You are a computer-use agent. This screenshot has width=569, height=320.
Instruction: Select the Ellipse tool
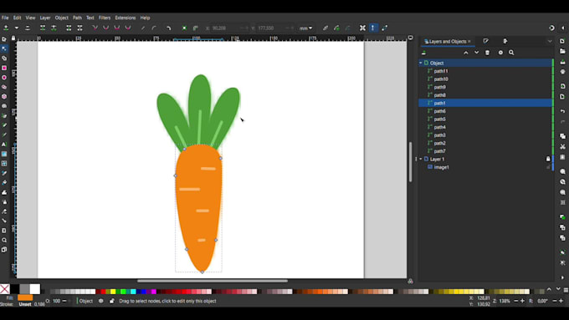coord(4,78)
